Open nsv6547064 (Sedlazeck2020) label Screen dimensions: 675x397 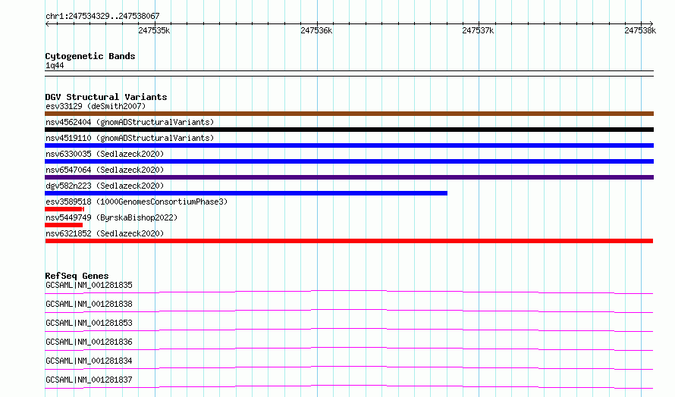click(105, 170)
